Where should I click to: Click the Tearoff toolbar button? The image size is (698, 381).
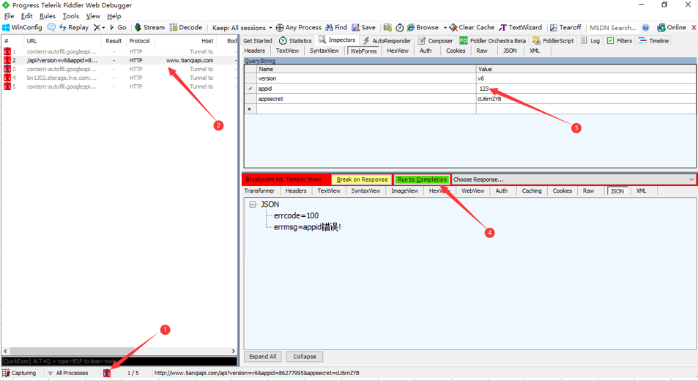pyautogui.click(x=565, y=28)
